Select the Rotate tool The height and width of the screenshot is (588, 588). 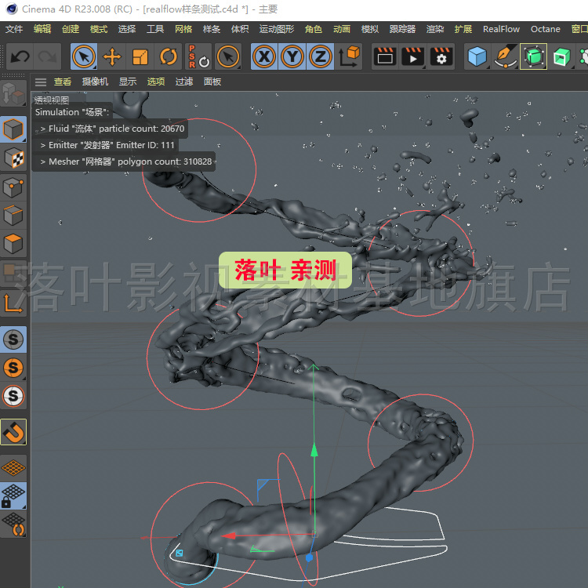click(x=168, y=57)
